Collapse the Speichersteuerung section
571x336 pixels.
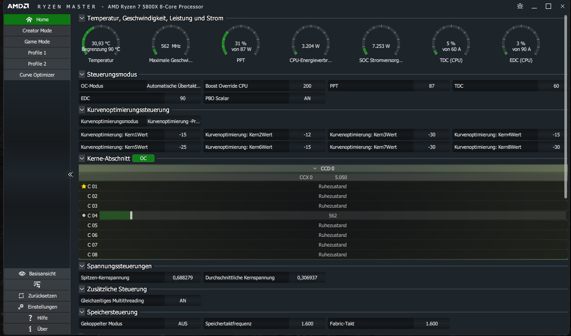82,312
